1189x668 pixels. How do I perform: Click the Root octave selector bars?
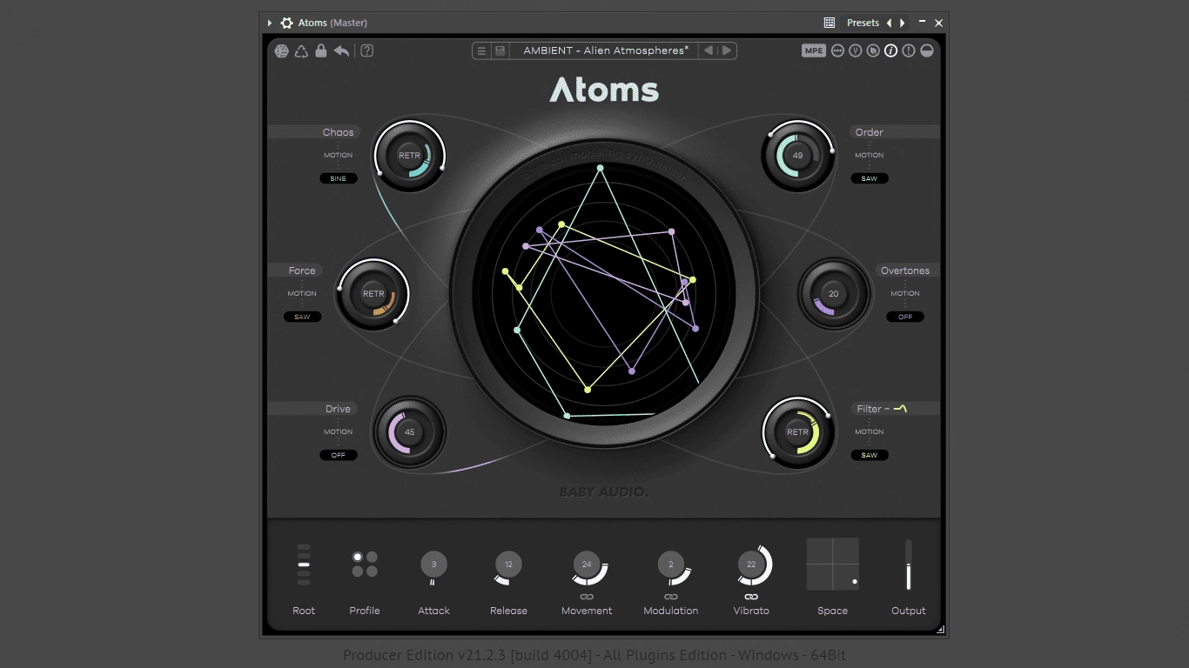[304, 564]
